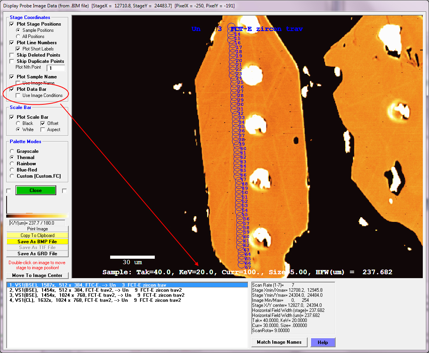Image resolution: width=429 pixels, height=353 pixels.
Task: Select the Blue-Red palette
Action: [12, 170]
